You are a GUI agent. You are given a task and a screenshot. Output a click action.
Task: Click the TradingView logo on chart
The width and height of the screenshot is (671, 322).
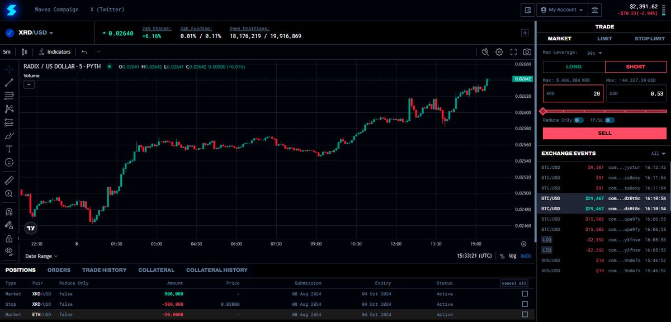pyautogui.click(x=31, y=228)
